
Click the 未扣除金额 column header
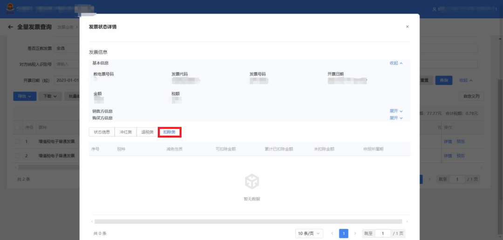(324, 149)
